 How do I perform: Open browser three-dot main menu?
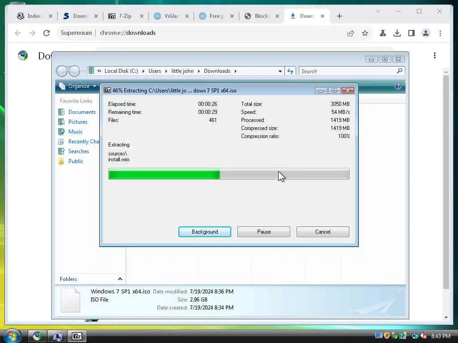coord(440,33)
